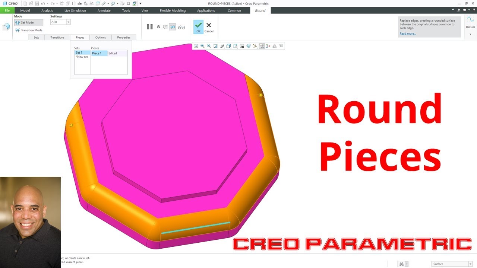Open the Applications ribbon tab
Image resolution: width=477 pixels, height=268 pixels.
(206, 10)
